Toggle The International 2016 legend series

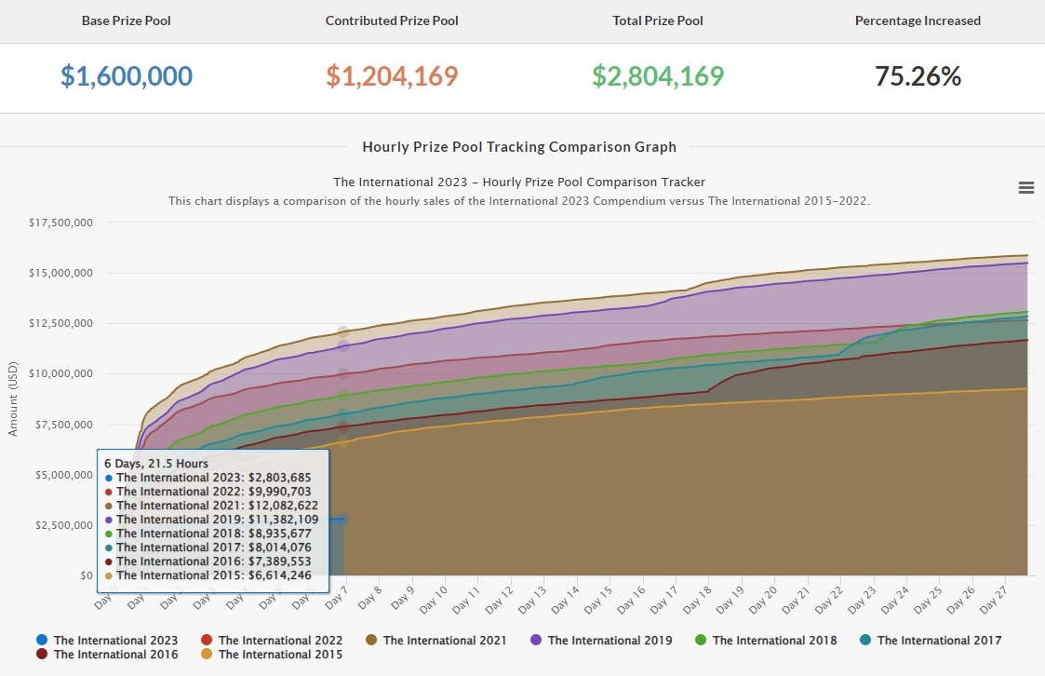pyautogui.click(x=107, y=654)
